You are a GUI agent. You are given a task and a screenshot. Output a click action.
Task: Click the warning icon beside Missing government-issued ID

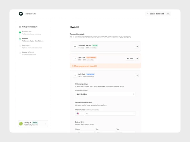click(73, 66)
